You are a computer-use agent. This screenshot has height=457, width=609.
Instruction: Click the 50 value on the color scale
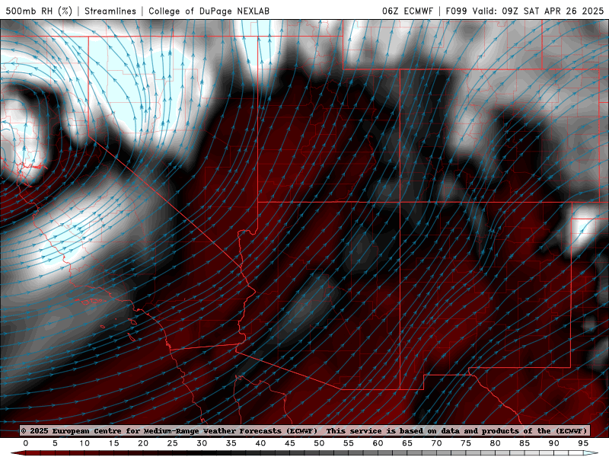tap(319, 443)
